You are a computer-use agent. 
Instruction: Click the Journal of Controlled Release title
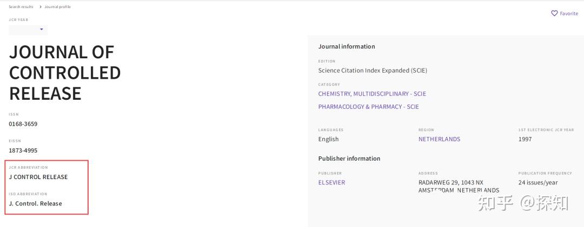click(65, 73)
